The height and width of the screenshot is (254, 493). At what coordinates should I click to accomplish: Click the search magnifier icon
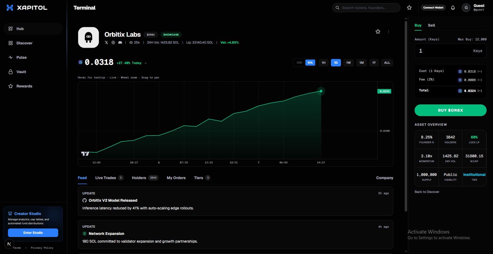(338, 8)
